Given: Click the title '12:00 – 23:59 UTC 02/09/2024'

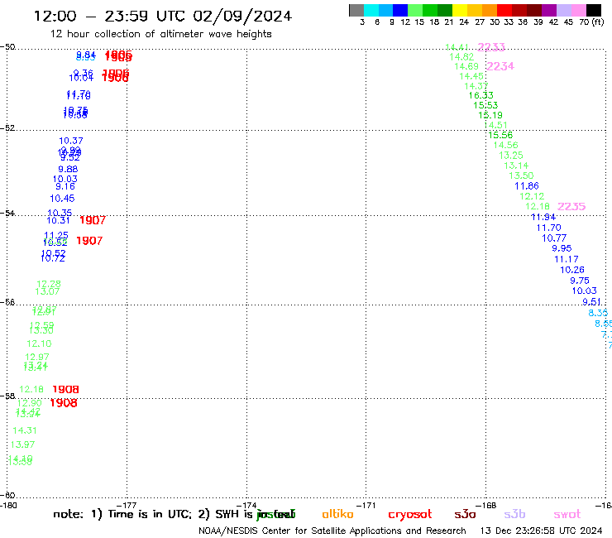Looking at the screenshot, I should coord(163,16).
